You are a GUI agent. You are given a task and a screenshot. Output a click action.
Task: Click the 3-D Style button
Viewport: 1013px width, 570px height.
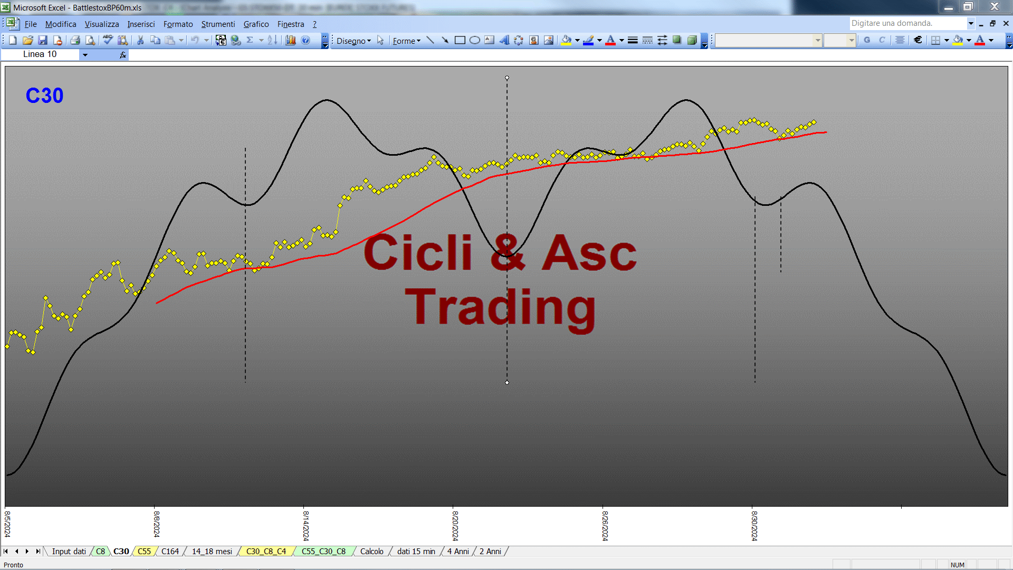692,41
